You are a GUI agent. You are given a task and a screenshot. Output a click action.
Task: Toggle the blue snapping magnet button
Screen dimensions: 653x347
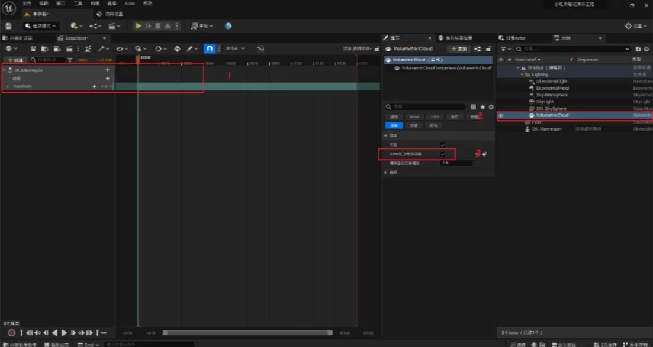coord(210,48)
